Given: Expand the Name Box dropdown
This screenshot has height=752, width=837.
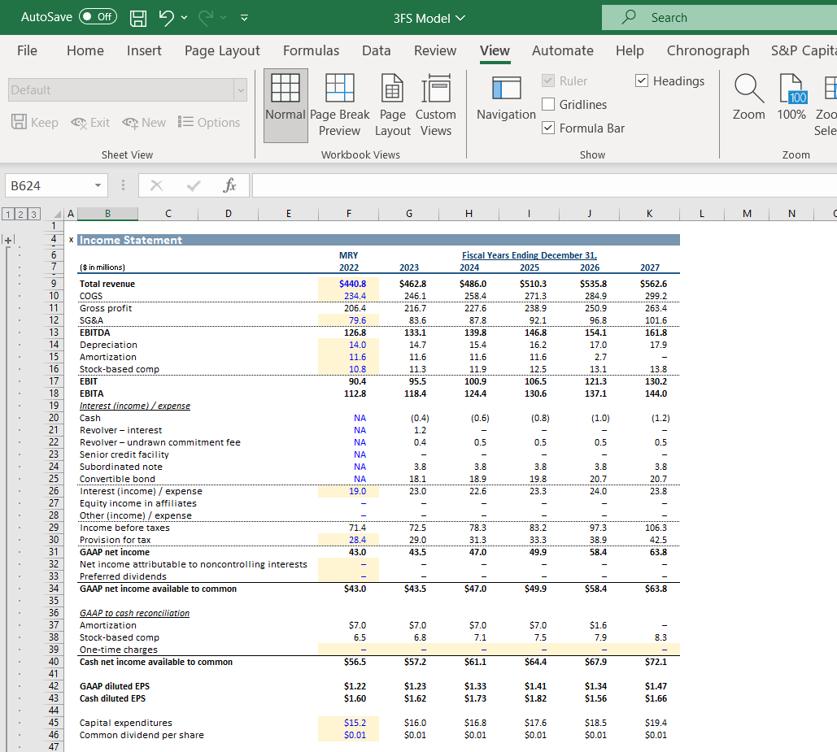Looking at the screenshot, I should pyautogui.click(x=98, y=185).
